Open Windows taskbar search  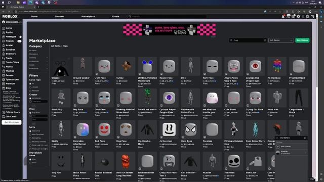pos(9,3)
